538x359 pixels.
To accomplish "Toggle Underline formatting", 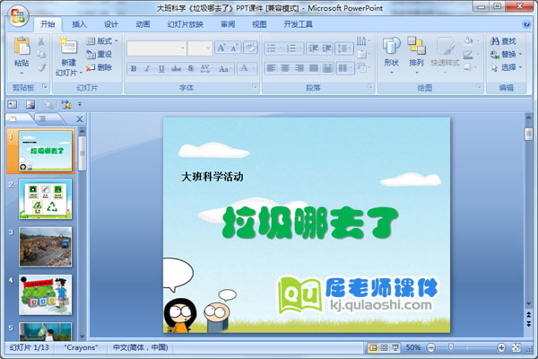I will [161, 68].
